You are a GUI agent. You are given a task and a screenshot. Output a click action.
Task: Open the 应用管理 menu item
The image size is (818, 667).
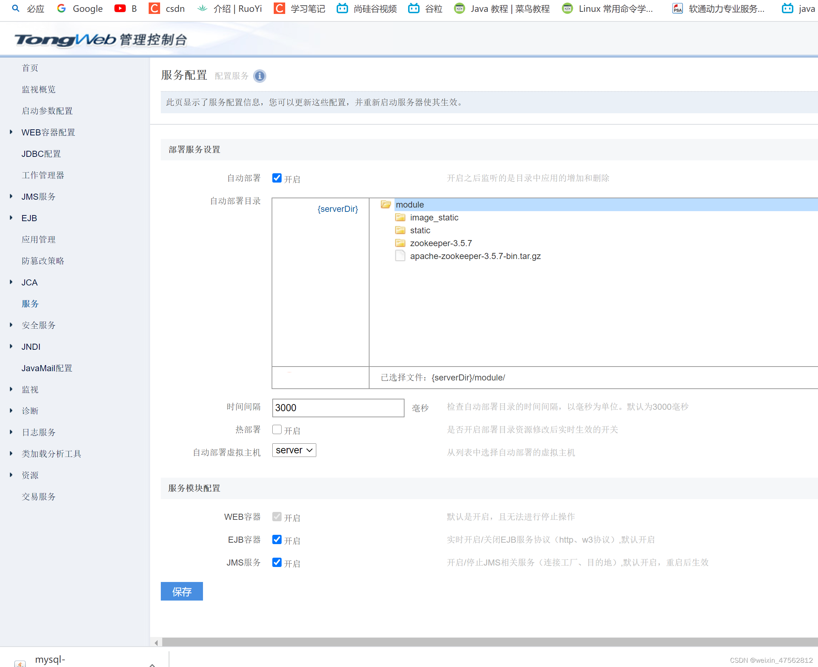tap(39, 239)
